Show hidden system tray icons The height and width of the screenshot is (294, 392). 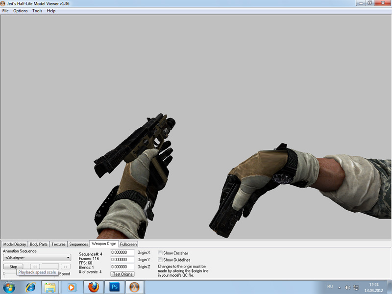point(340,287)
